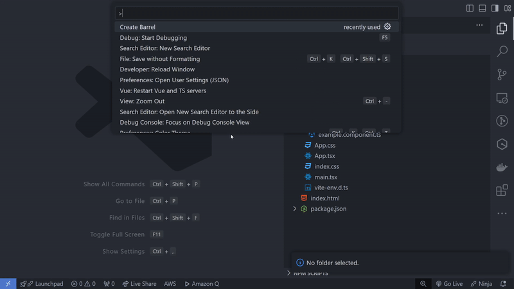Click the command palette input field

pyautogui.click(x=257, y=13)
